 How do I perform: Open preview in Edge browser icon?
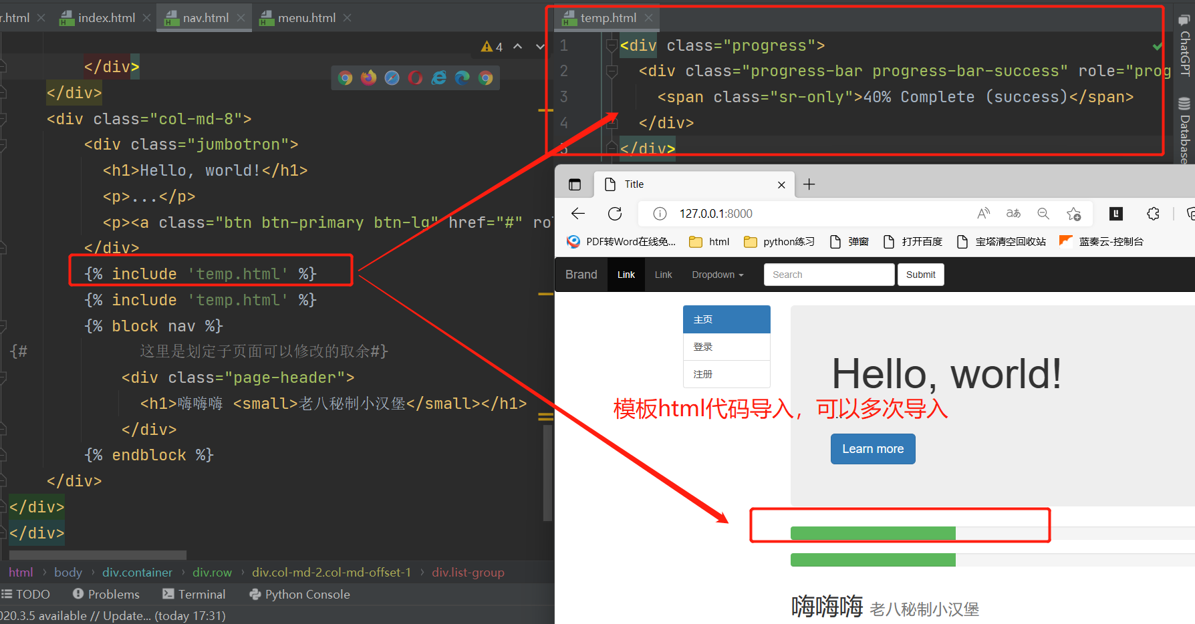point(462,77)
